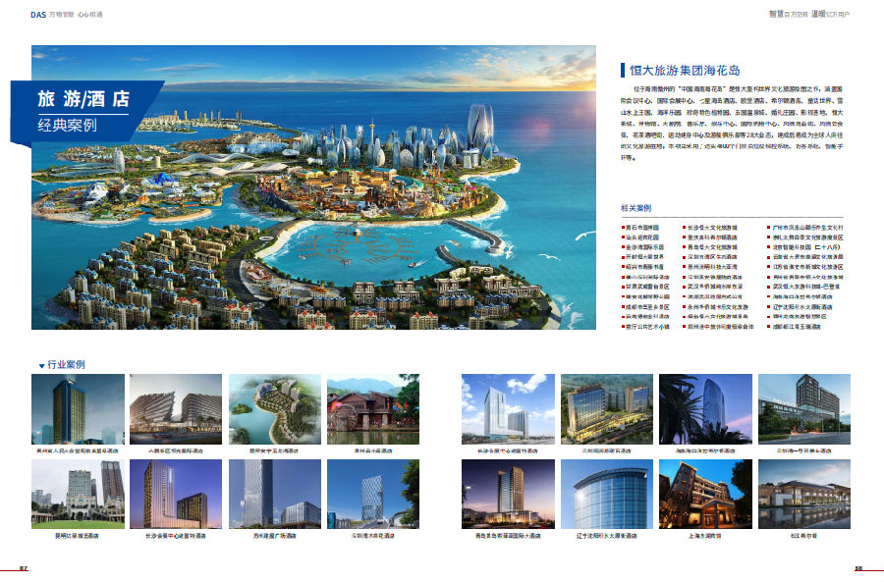Image resolution: width=884 pixels, height=582 pixels.
Task: Collapse the 行业案例 section triangle
Action: tap(41, 365)
